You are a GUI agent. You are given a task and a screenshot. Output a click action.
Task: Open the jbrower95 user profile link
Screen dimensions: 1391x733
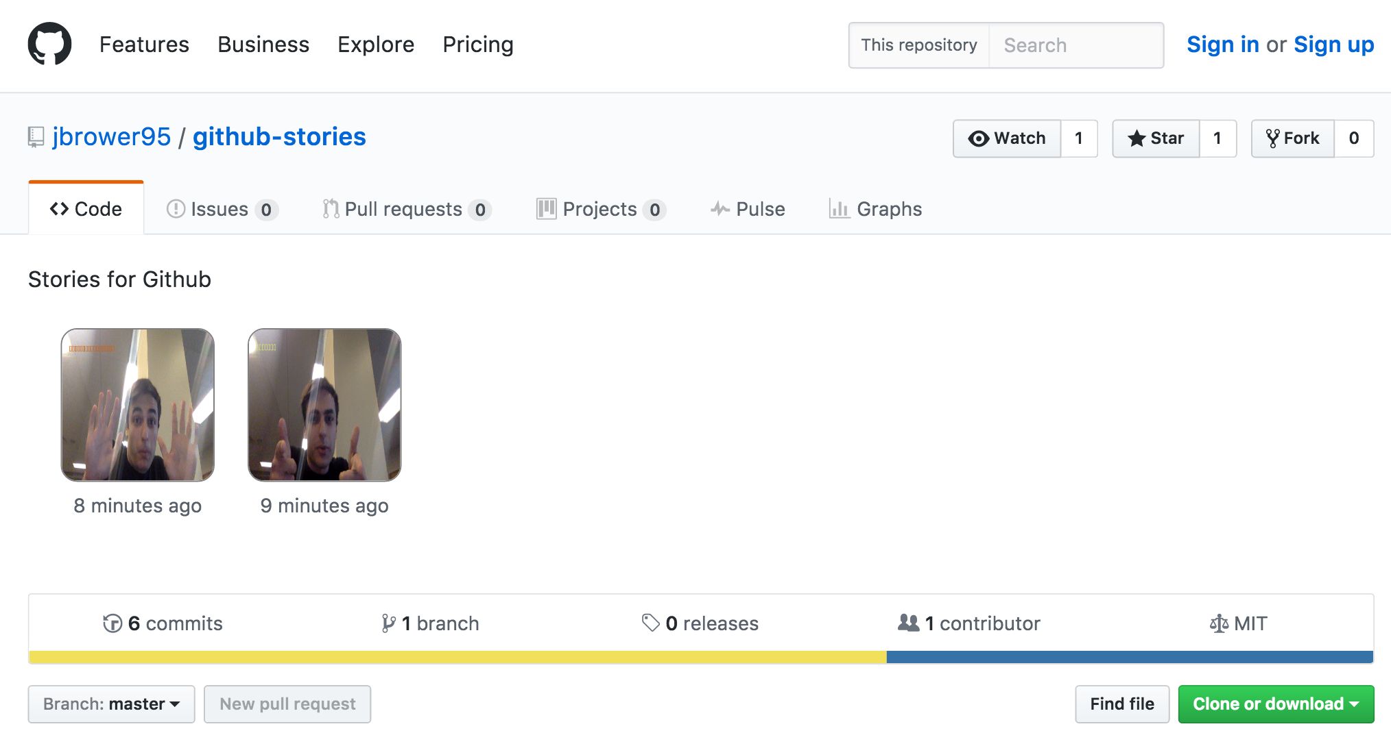(111, 137)
